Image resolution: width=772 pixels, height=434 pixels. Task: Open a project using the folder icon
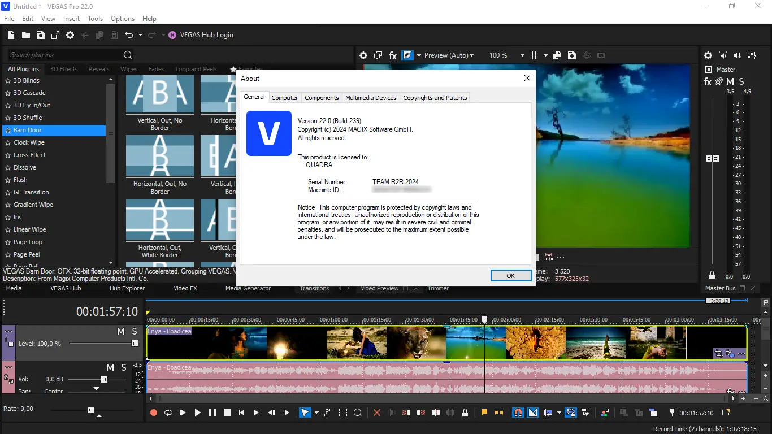(x=26, y=35)
